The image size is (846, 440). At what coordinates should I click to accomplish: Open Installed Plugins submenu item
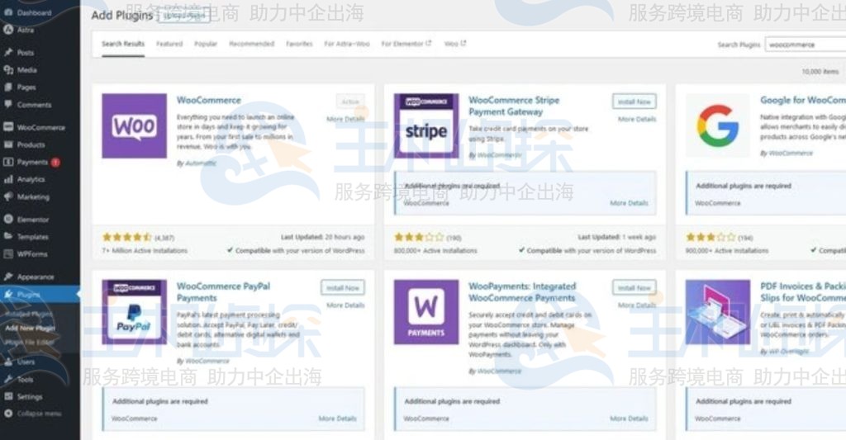point(28,314)
